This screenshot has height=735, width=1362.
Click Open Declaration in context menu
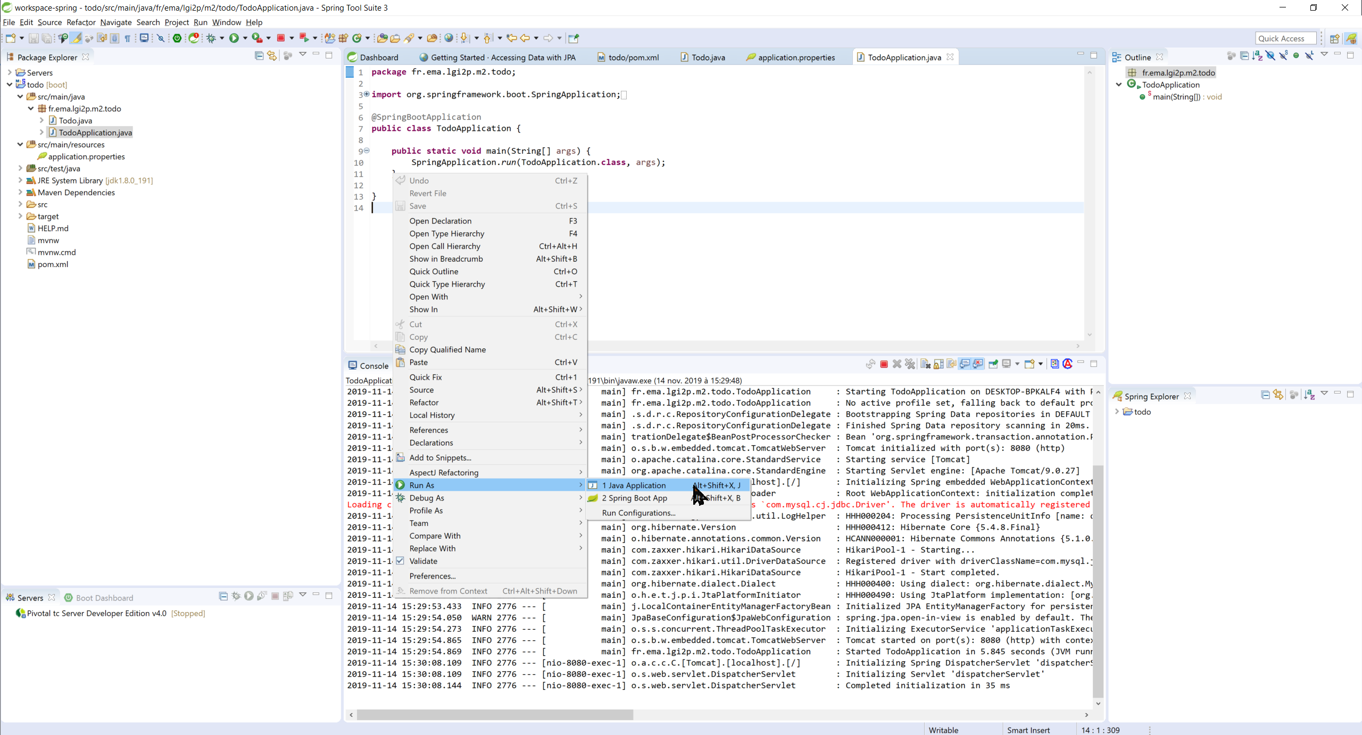(490, 221)
